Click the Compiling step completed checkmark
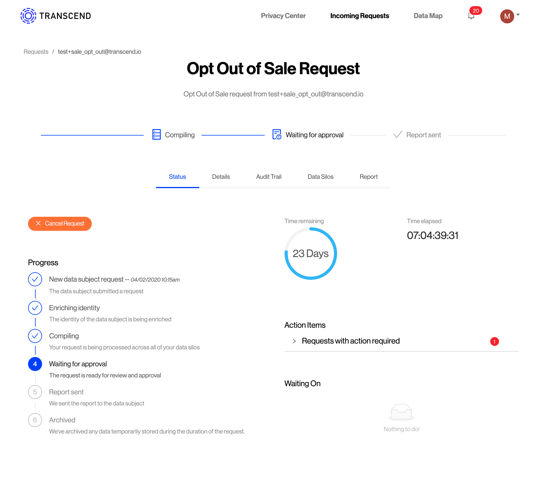Image resolution: width=544 pixels, height=482 pixels. [x=35, y=336]
